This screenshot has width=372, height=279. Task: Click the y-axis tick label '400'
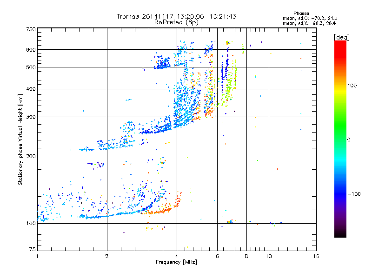coord(31,89)
